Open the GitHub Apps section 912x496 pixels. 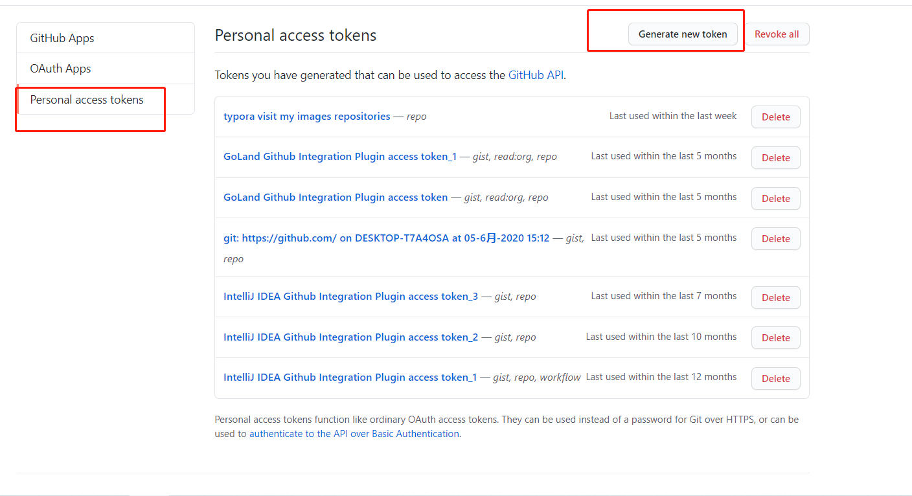tap(62, 38)
